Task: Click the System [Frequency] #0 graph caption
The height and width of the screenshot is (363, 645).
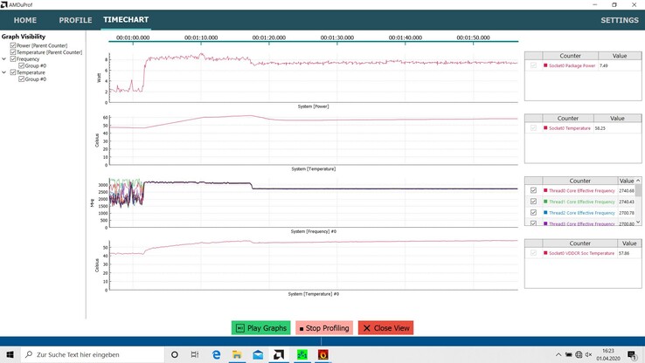Action: tap(314, 231)
